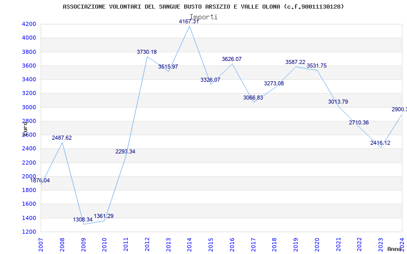Click the 2293.34 data label
Viewport: 407px width, 254px height.
click(x=125, y=151)
